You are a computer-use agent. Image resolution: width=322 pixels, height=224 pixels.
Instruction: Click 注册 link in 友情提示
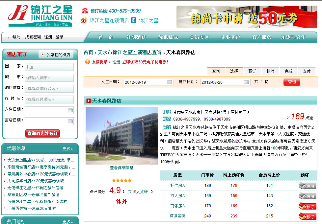click(116, 62)
